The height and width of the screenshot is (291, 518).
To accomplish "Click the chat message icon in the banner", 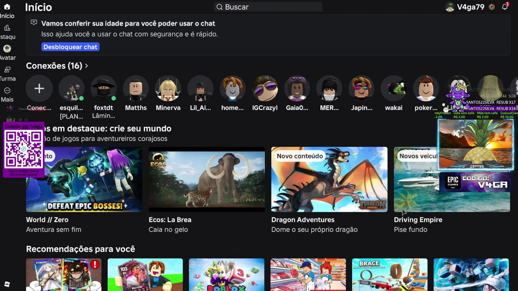I will 34,23.
